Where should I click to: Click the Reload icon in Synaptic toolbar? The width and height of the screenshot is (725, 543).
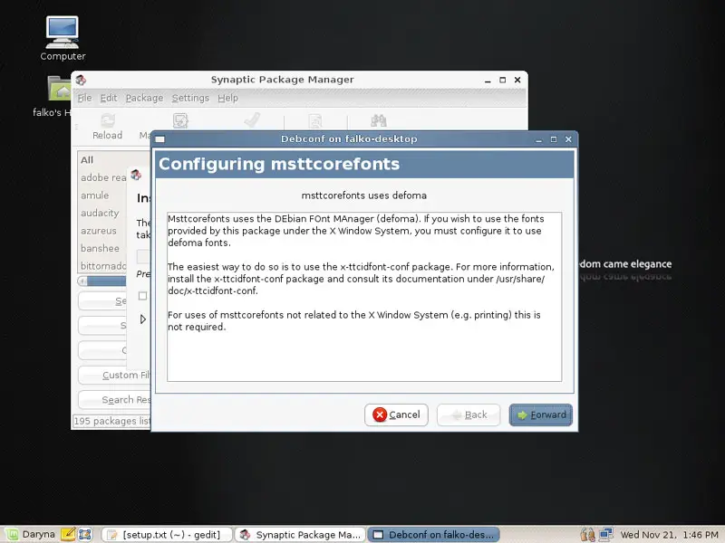tap(108, 120)
